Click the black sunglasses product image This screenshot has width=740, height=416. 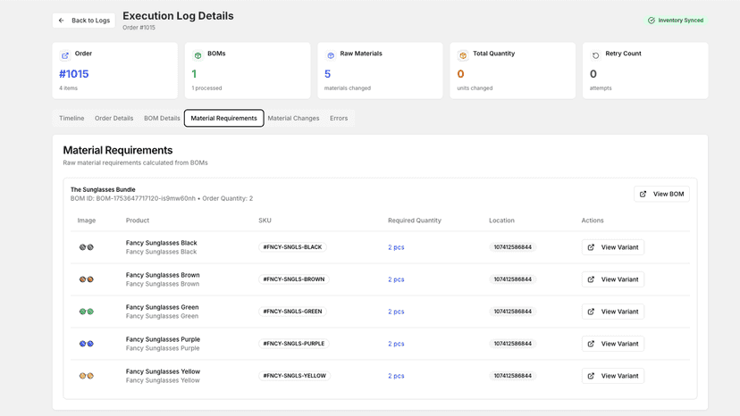[87, 247]
